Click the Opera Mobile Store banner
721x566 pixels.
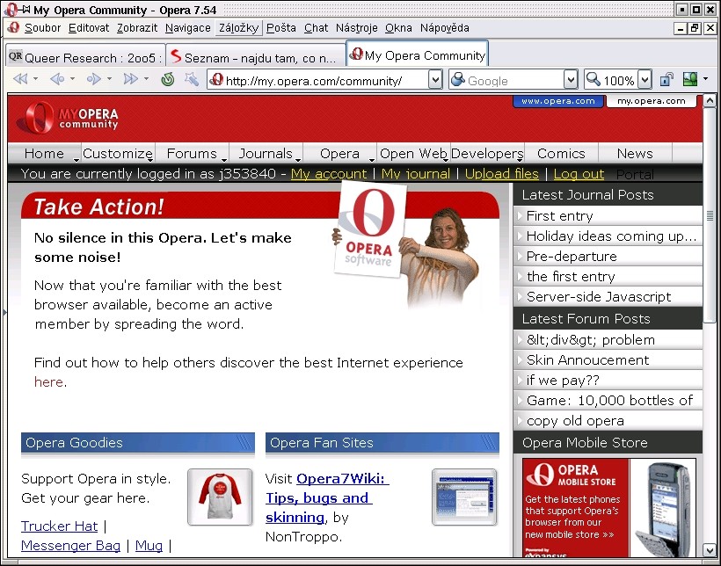(609, 508)
